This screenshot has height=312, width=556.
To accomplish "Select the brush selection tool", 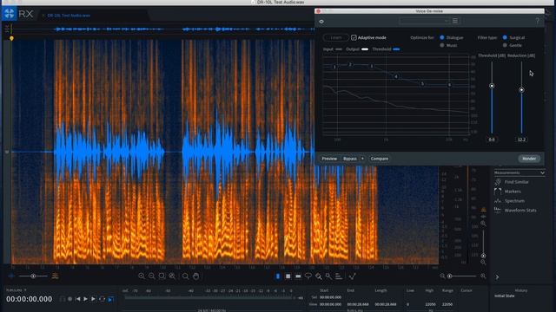I will pos(319,276).
